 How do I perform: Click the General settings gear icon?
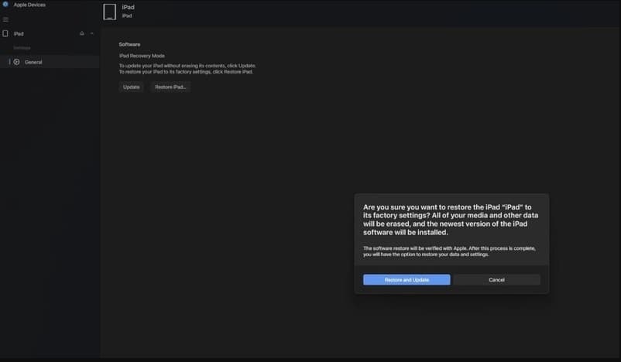16,62
